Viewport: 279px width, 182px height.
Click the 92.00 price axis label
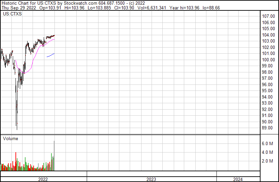click(267, 109)
